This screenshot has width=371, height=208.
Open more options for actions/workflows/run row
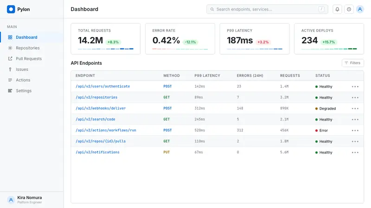(355, 130)
